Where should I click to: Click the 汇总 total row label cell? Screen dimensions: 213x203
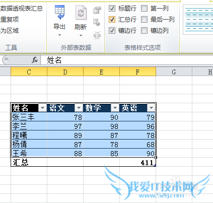[29, 162]
